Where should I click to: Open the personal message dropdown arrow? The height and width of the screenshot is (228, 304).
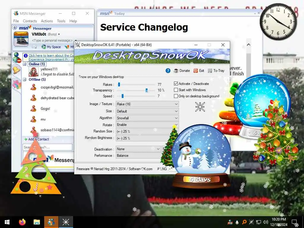point(76,40)
